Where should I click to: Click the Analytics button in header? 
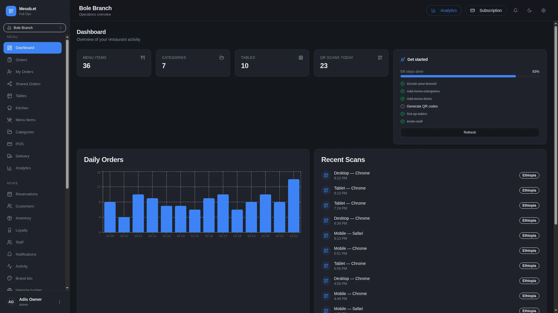point(444,10)
